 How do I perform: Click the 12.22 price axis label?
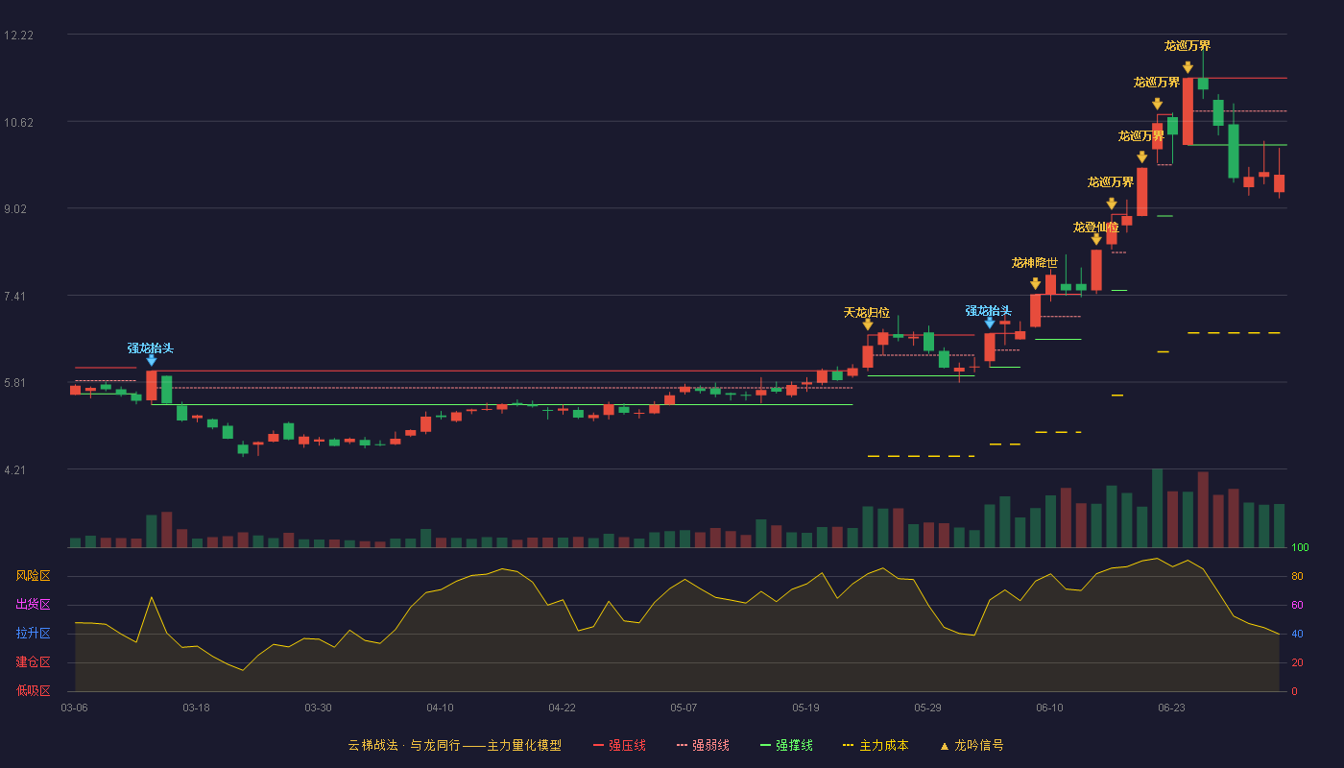pos(18,35)
